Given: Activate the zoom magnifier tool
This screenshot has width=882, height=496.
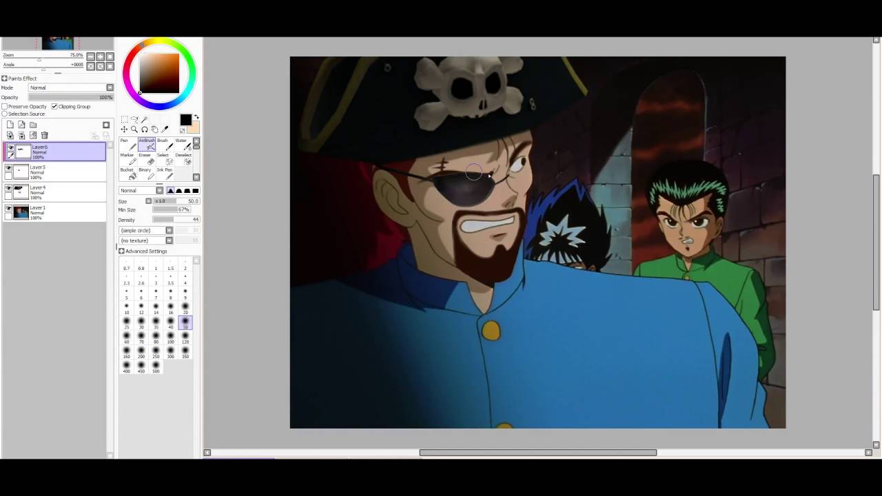Looking at the screenshot, I should 134,129.
